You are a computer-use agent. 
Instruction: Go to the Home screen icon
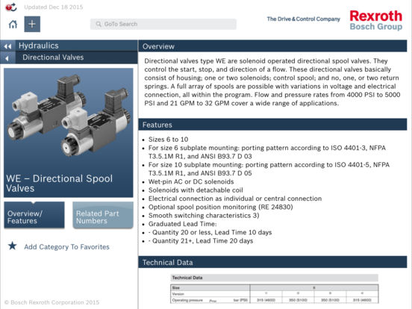pos(13,24)
